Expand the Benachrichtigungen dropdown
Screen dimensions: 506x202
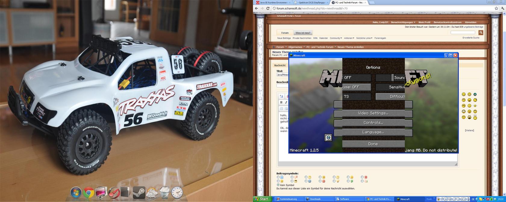(403, 22)
